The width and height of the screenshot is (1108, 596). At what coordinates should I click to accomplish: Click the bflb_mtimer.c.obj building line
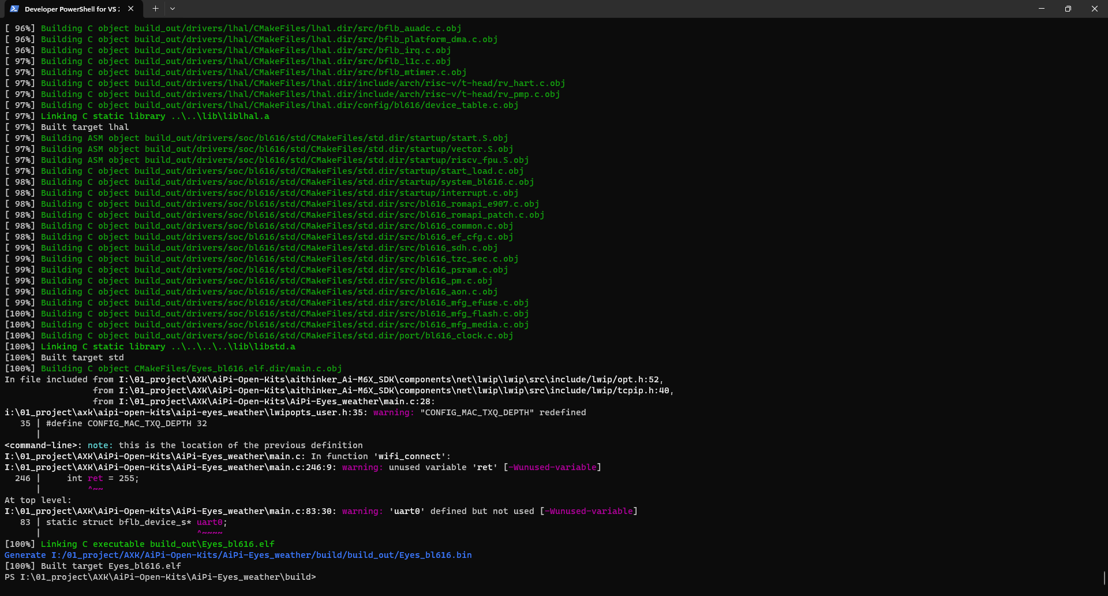pos(235,72)
